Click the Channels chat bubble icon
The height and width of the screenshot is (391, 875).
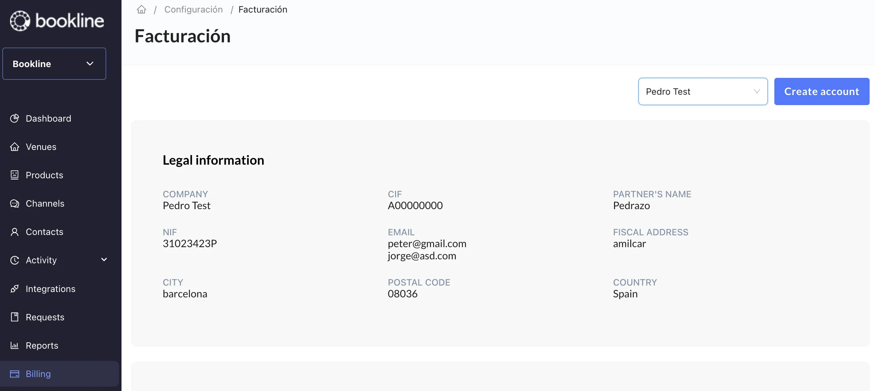point(14,203)
